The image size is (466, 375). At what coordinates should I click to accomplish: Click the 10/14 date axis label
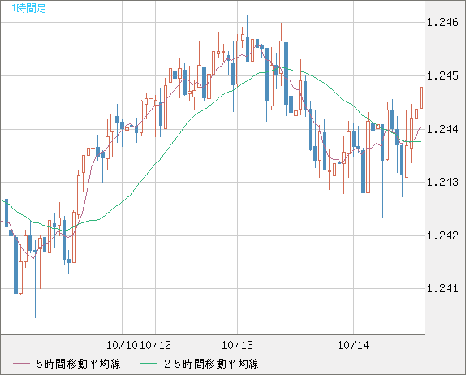353,345
